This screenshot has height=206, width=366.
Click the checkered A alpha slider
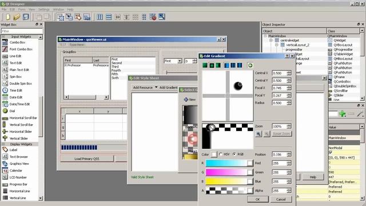(x=229, y=191)
